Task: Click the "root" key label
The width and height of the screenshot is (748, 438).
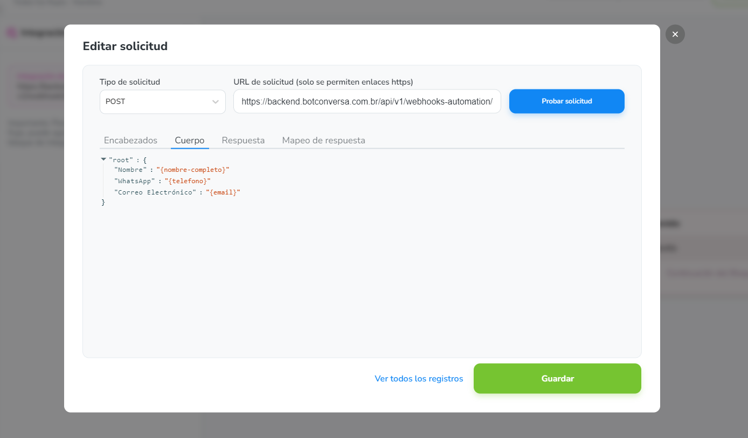Action: click(x=120, y=160)
